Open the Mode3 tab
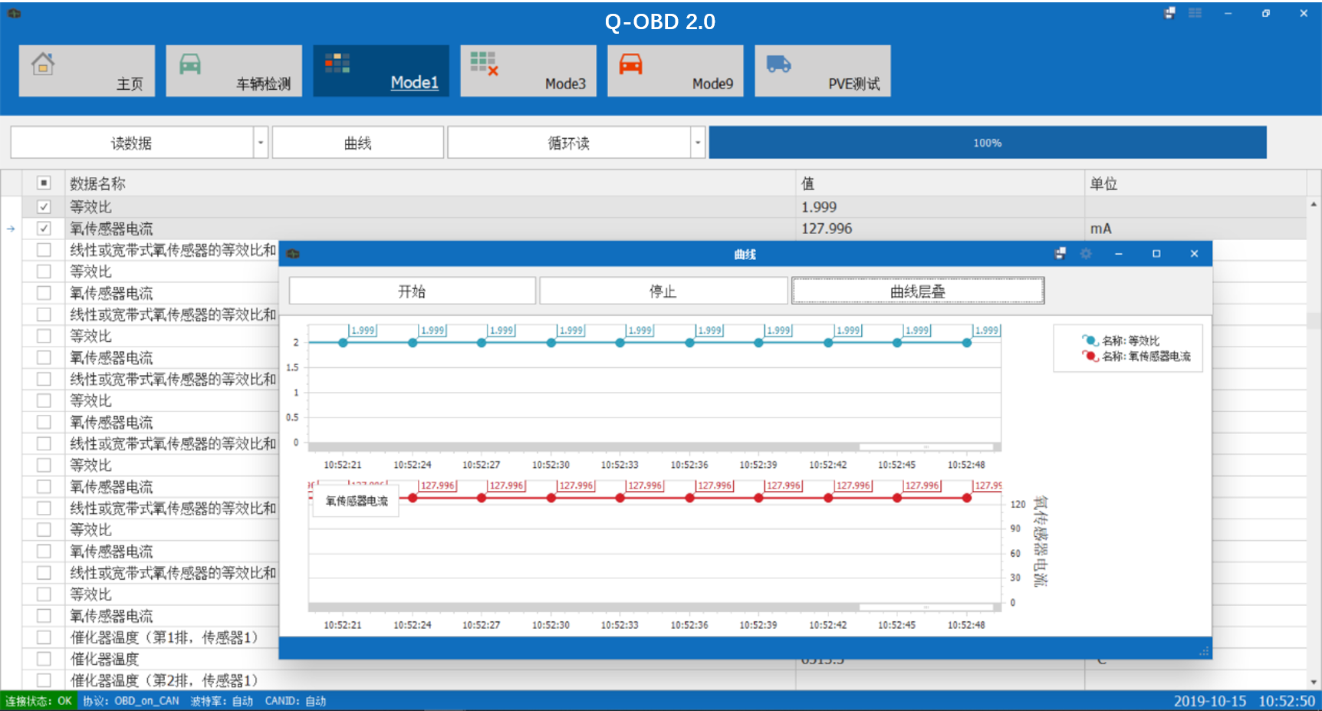Screen dimensions: 1322x711 coord(528,71)
